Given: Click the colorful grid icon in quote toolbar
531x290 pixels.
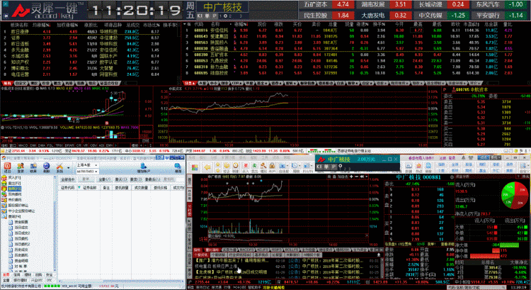Looking at the screenshot, I should click(195, 167).
